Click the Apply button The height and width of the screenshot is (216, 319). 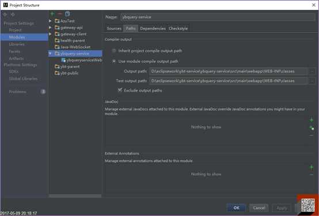[x=282, y=208]
